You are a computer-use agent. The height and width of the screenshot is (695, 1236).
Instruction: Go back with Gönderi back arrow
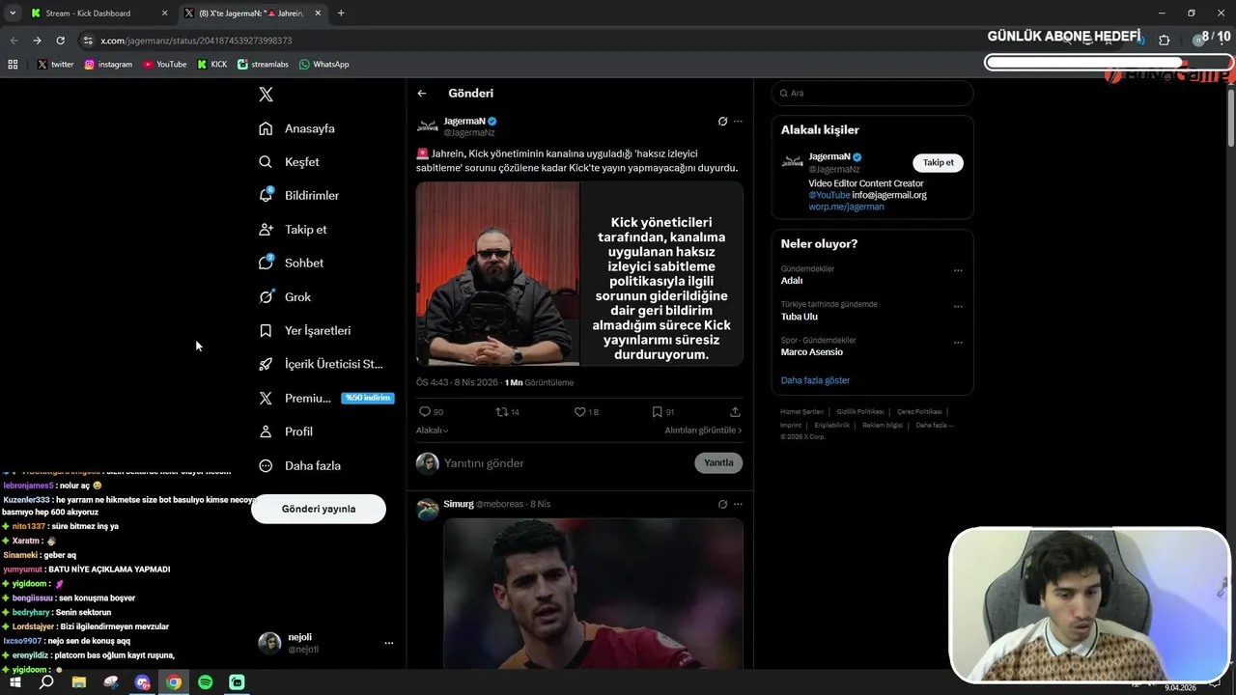pos(422,94)
